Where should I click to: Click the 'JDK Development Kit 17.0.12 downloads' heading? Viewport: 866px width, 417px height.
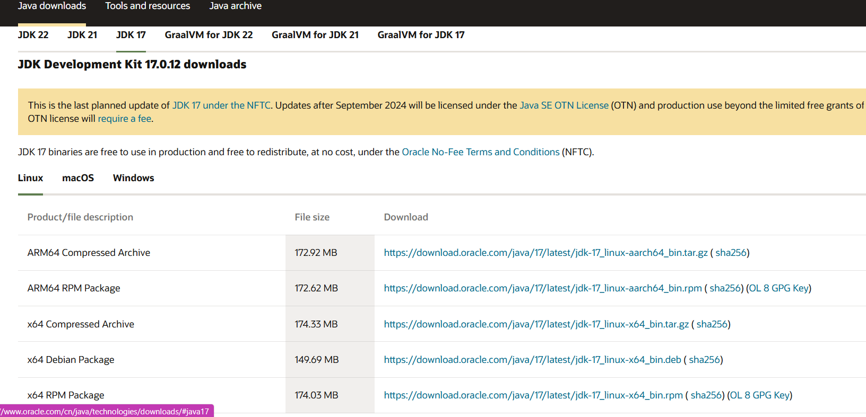pyautogui.click(x=132, y=65)
